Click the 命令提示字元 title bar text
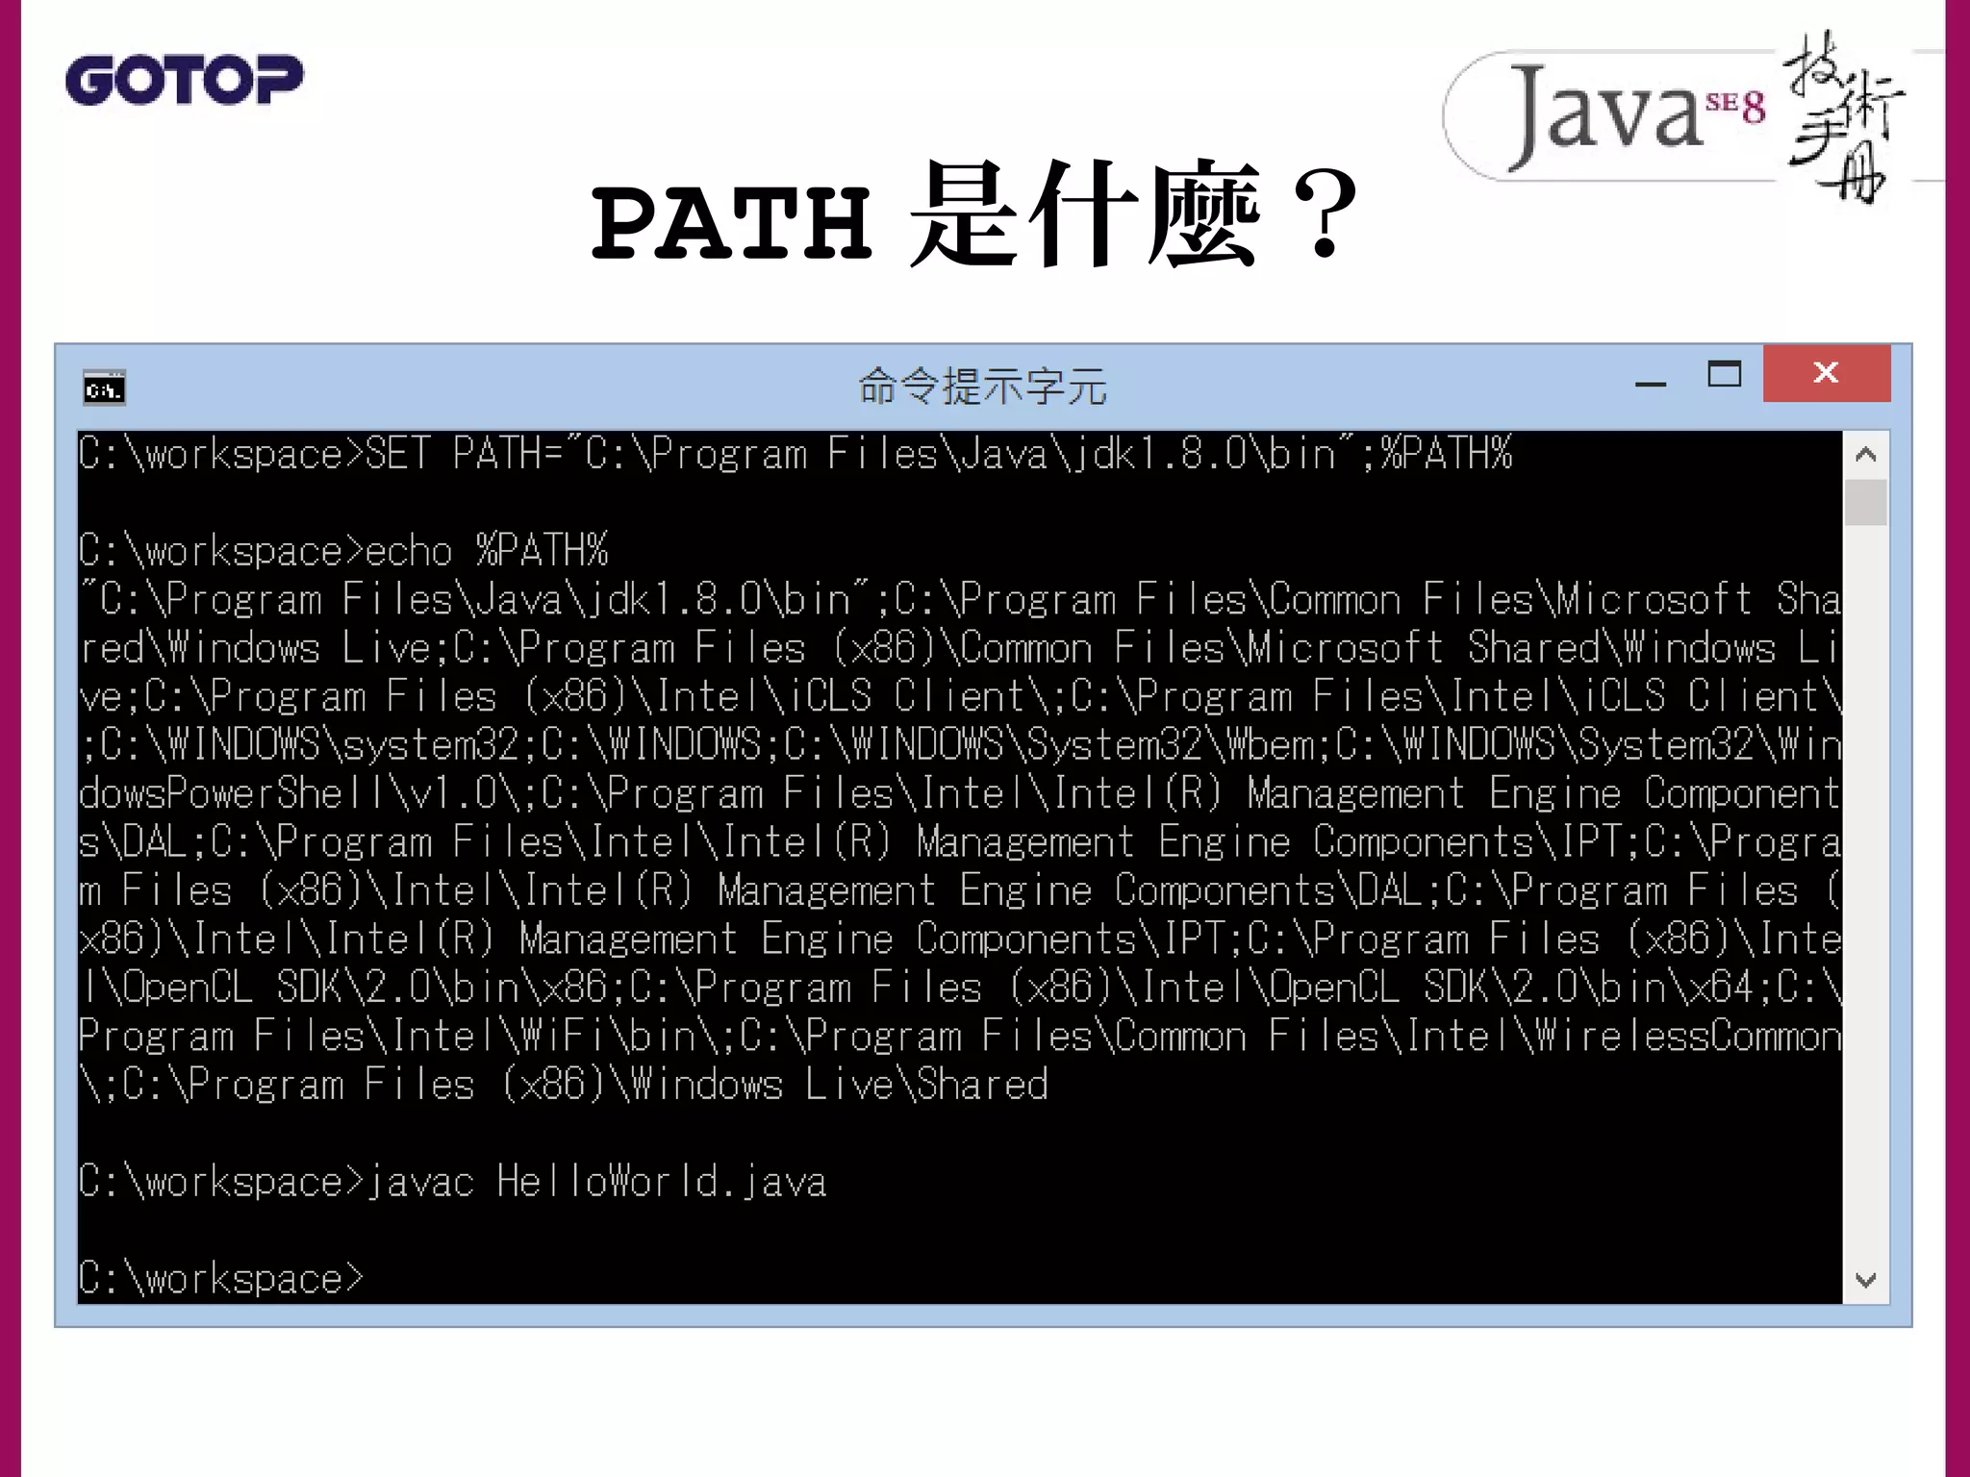Screen dimensions: 1970x1477 click(x=982, y=387)
